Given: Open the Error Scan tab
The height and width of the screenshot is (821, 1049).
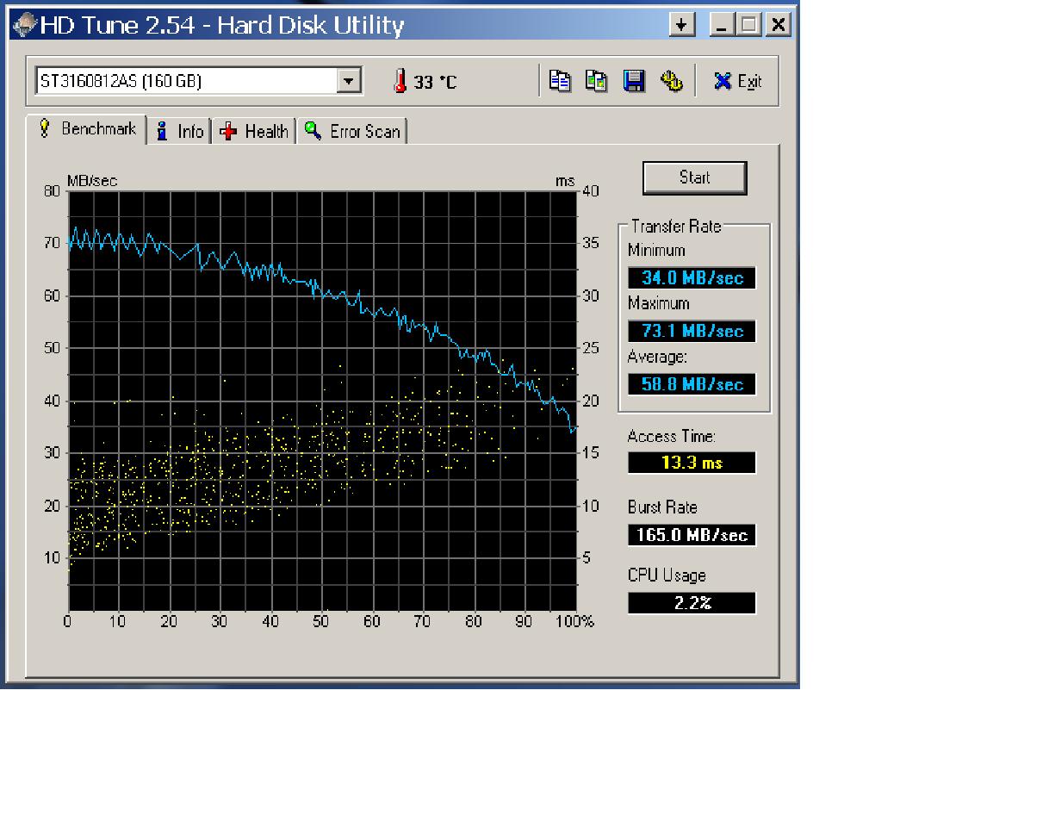Looking at the screenshot, I should pos(352,131).
